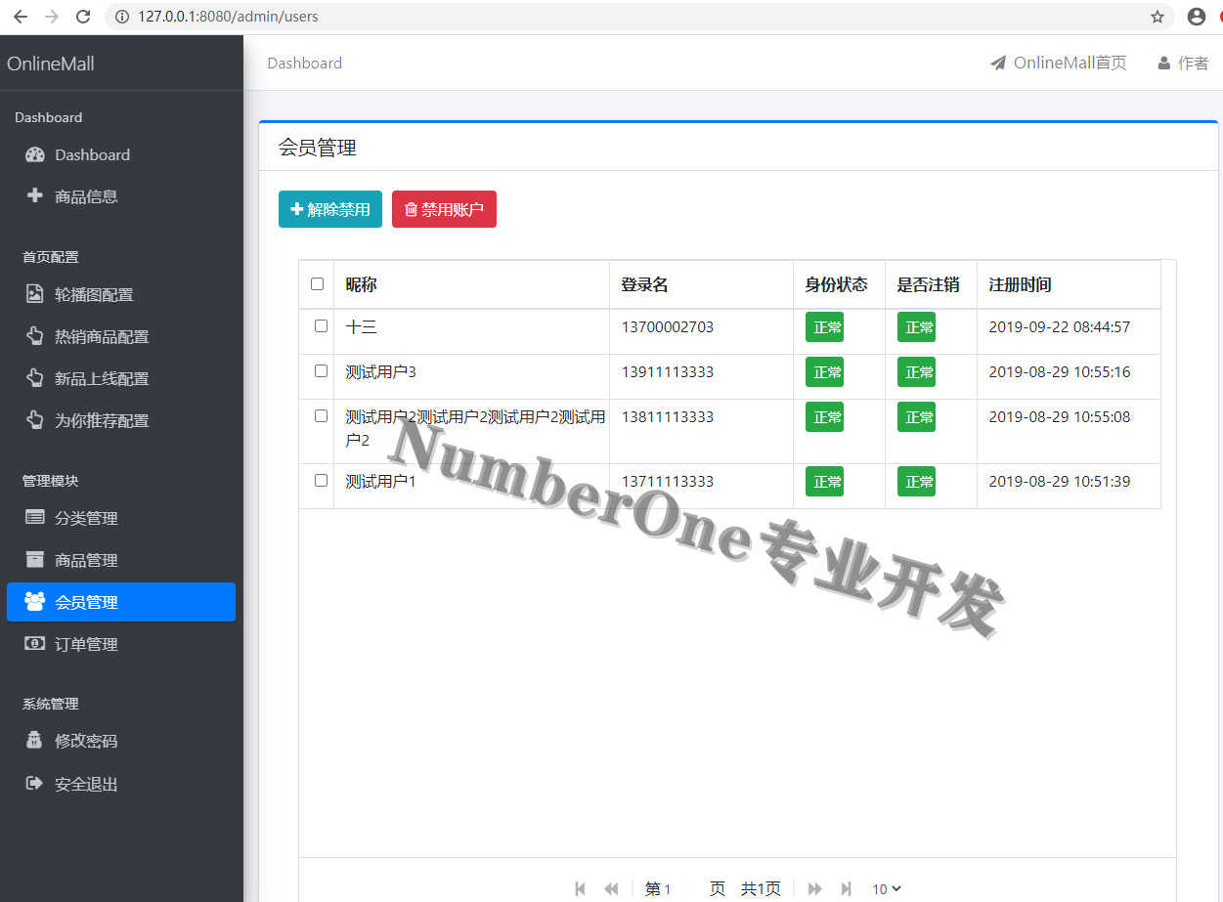Open 商品信息 in the sidebar
This screenshot has height=902, width=1223.
[x=121, y=195]
